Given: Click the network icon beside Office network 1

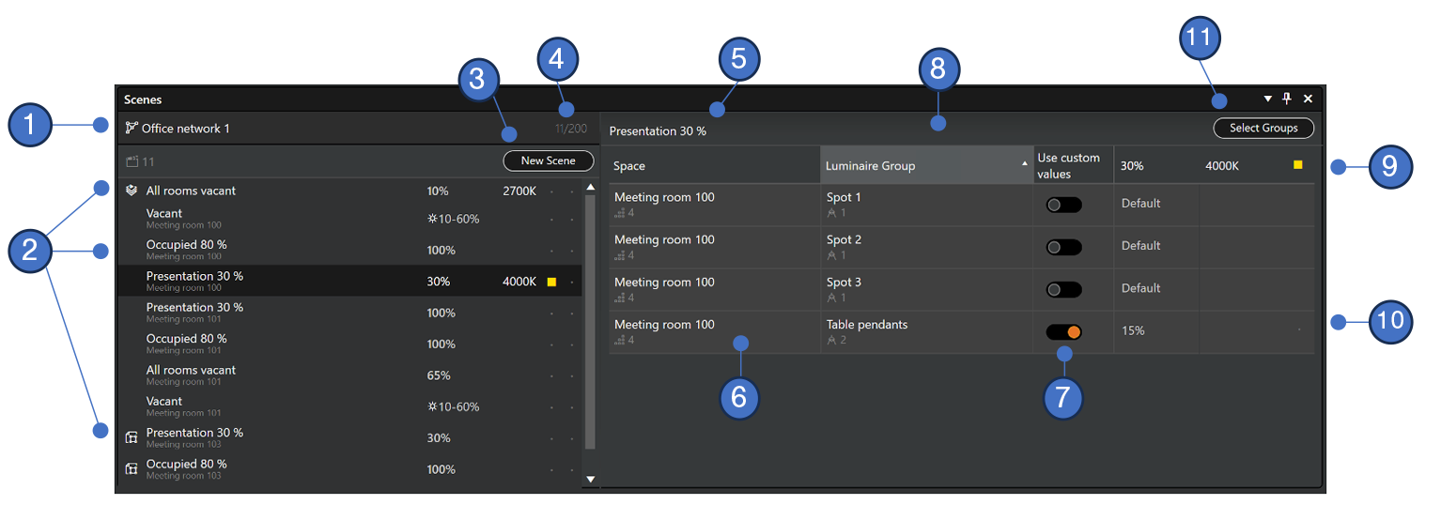Looking at the screenshot, I should tap(132, 128).
